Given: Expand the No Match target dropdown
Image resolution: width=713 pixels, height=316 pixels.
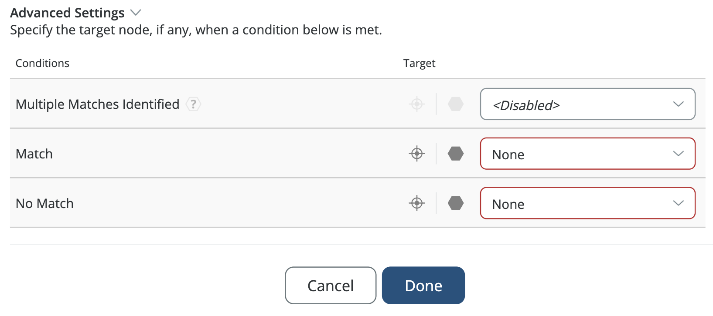Looking at the screenshot, I should (x=587, y=203).
